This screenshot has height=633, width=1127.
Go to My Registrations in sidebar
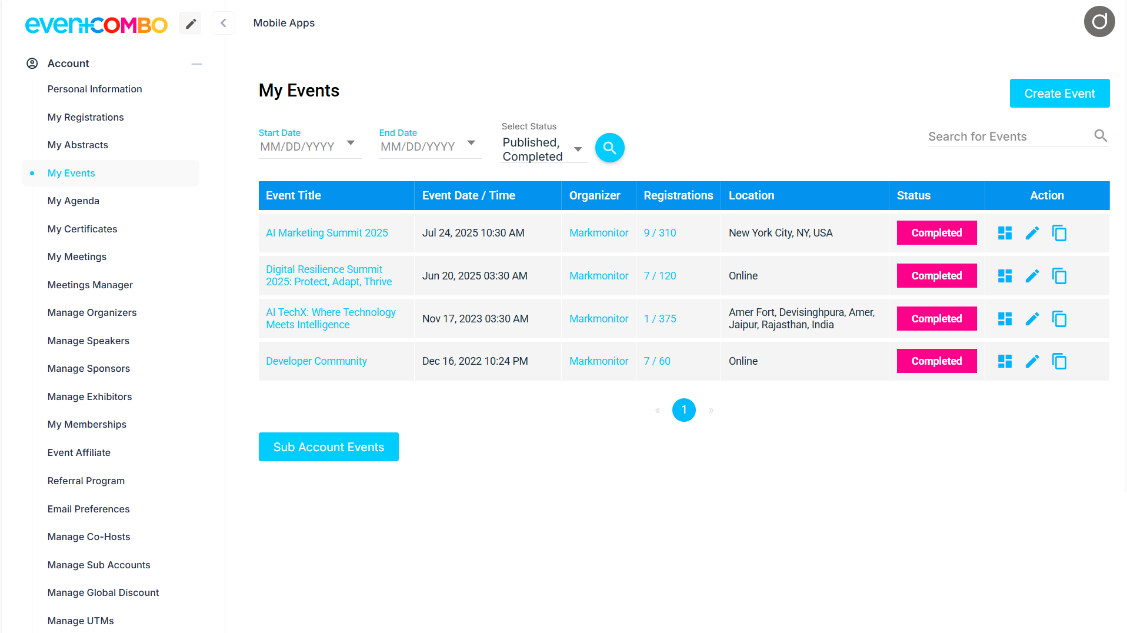85,117
